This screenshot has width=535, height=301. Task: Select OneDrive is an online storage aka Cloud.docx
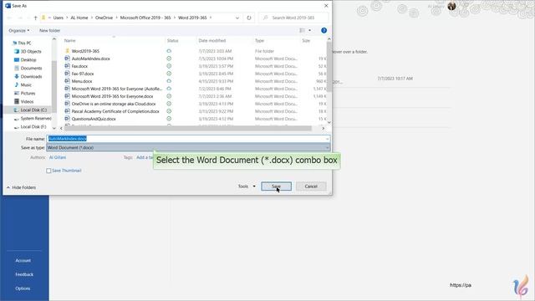114,104
